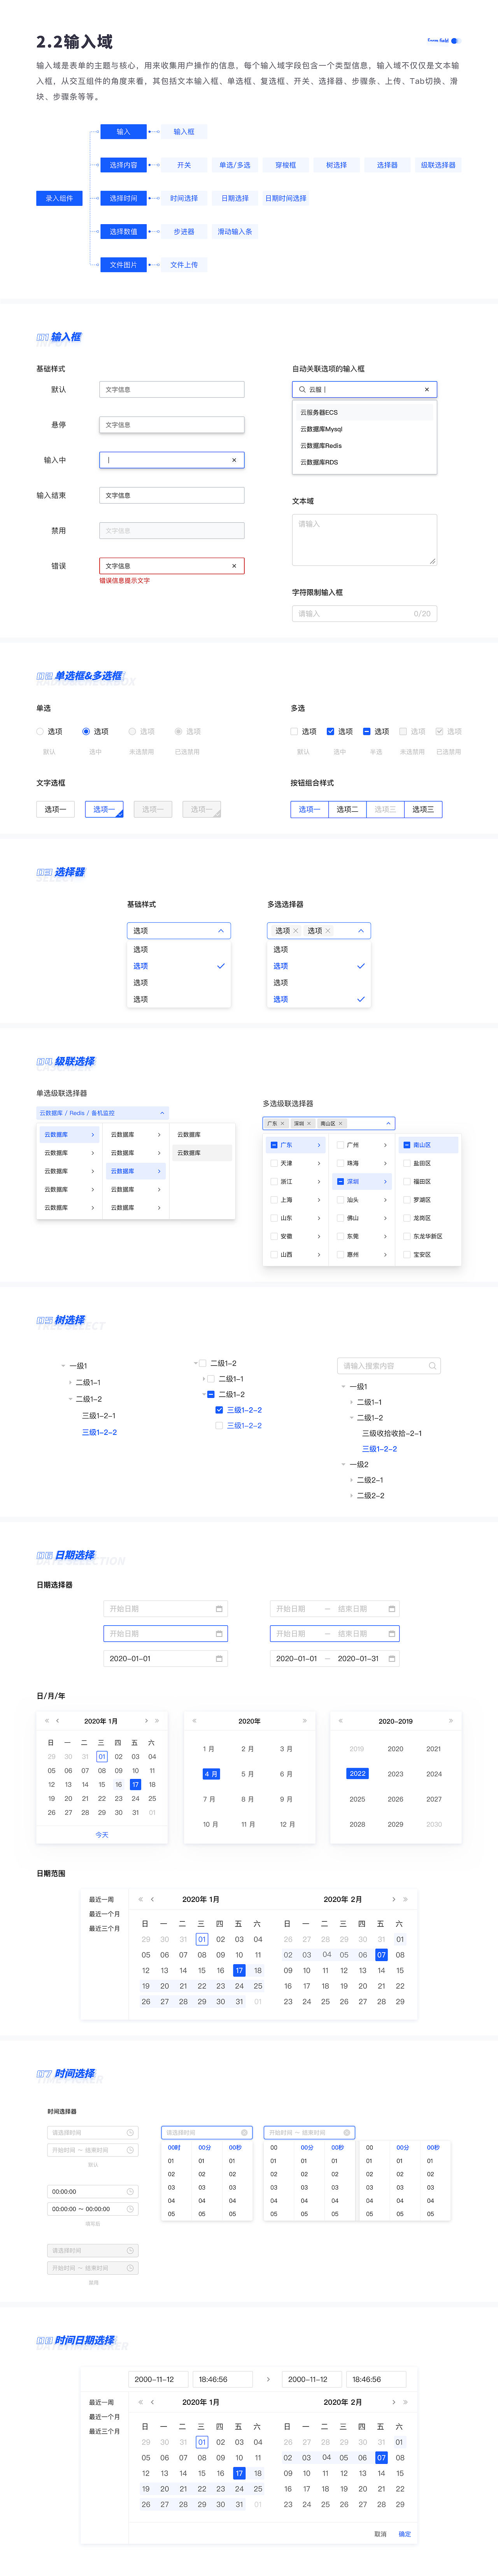Screen dimensions: 498x2576
Task: Click next-decade arrow in the 2020-2019 year panel
Action: click(x=451, y=1720)
